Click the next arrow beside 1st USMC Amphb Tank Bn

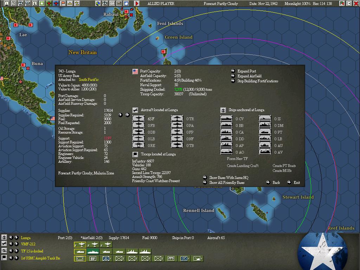[17, 258]
